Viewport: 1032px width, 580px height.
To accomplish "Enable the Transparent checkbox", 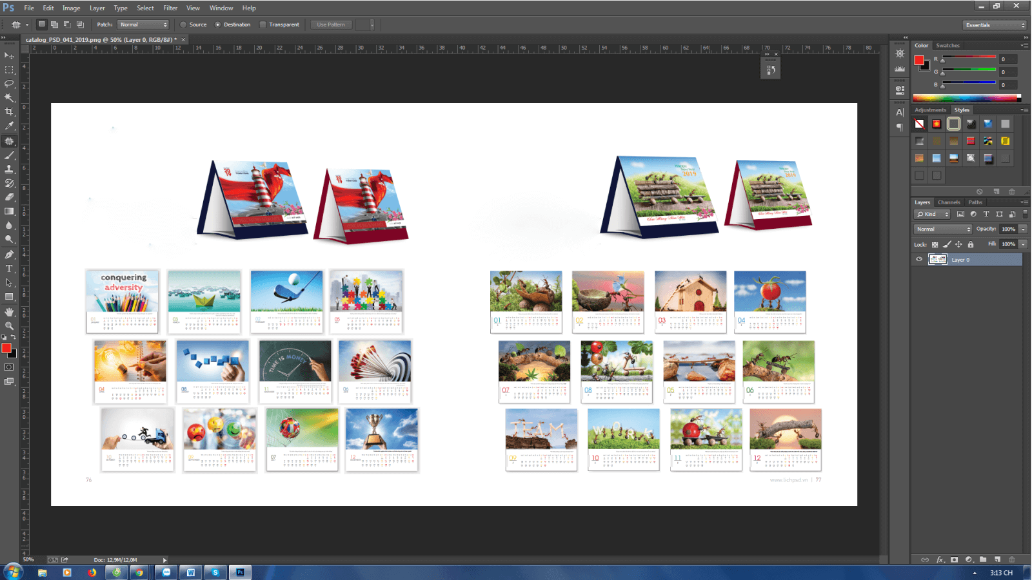I will (263, 24).
